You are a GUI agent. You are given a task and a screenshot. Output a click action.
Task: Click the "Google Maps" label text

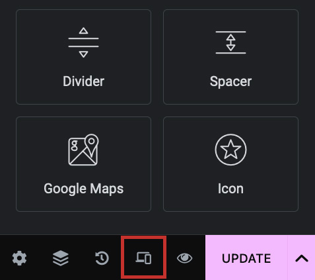click(83, 189)
